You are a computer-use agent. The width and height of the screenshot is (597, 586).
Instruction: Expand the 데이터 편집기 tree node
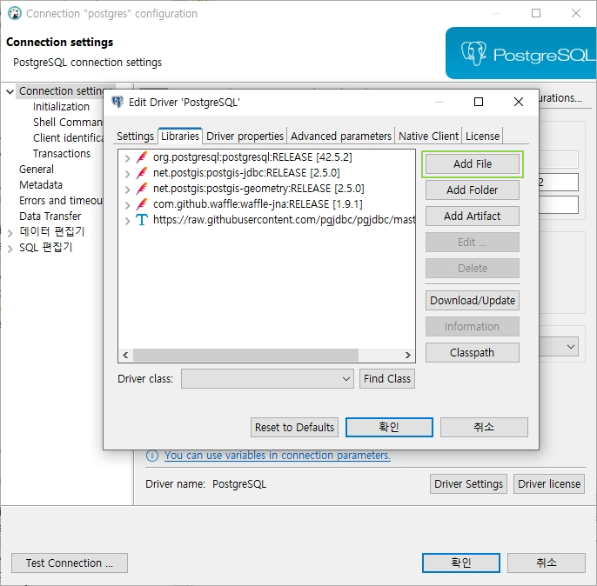(x=10, y=233)
